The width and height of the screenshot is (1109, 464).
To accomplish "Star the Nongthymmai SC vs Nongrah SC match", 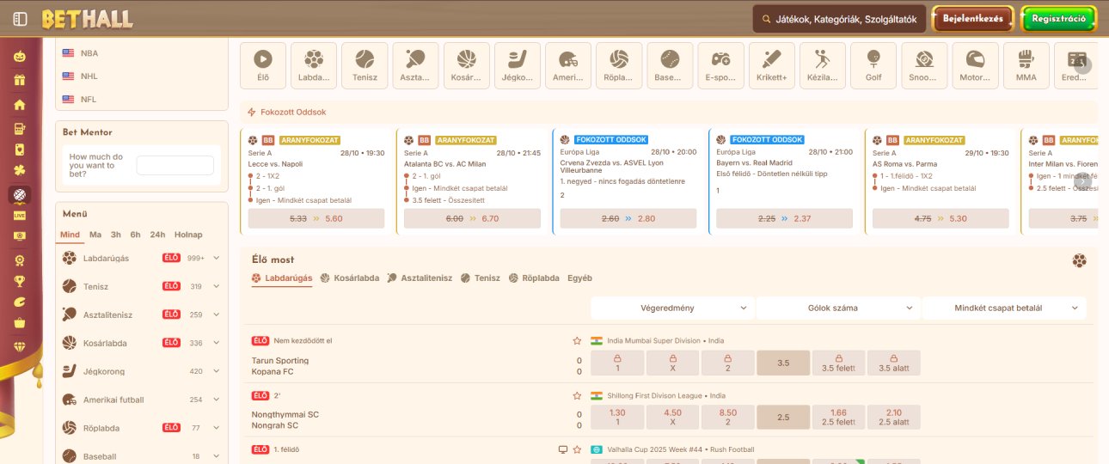I will point(577,396).
